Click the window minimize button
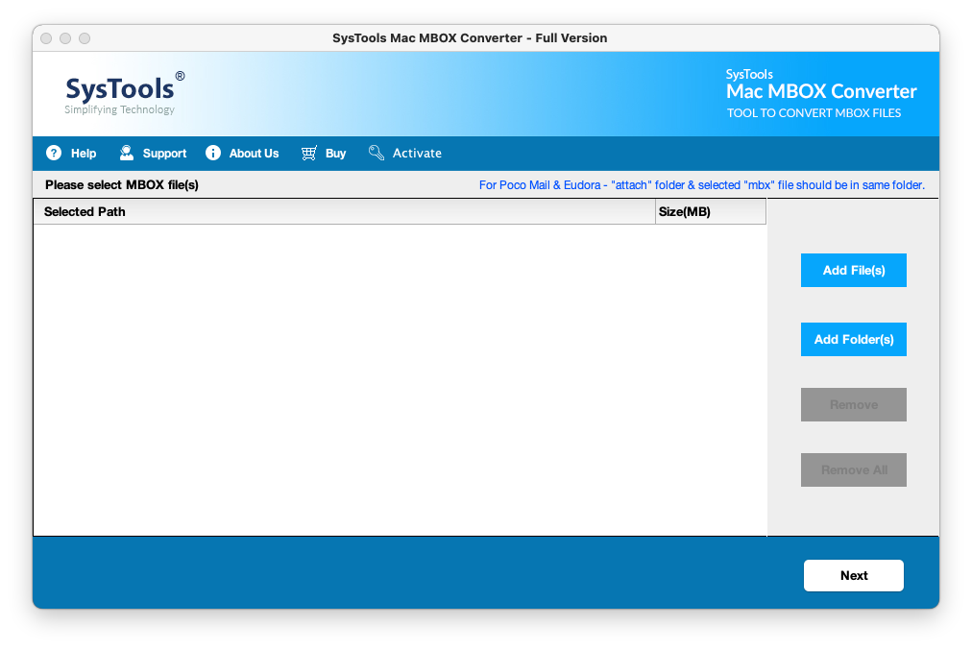Viewport: 972px width, 649px height. pyautogui.click(x=65, y=38)
